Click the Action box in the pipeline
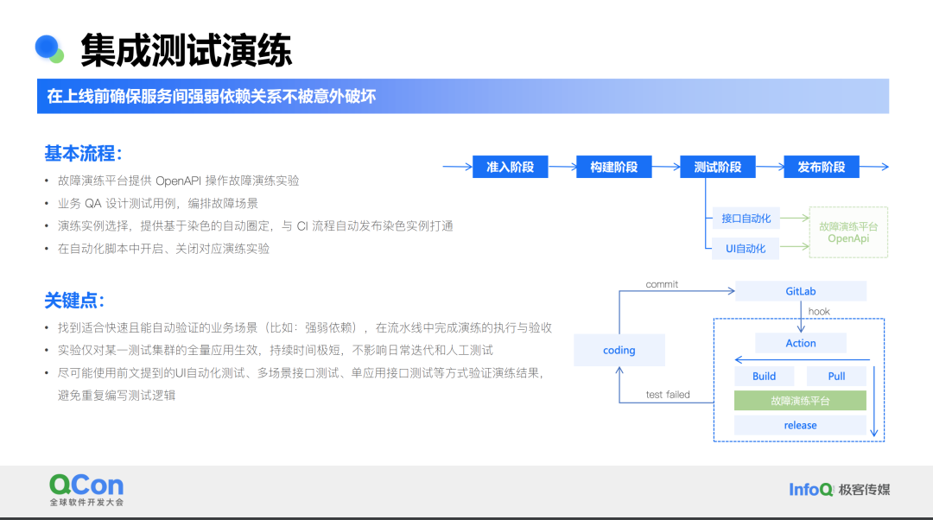The image size is (933, 520). pos(801,343)
